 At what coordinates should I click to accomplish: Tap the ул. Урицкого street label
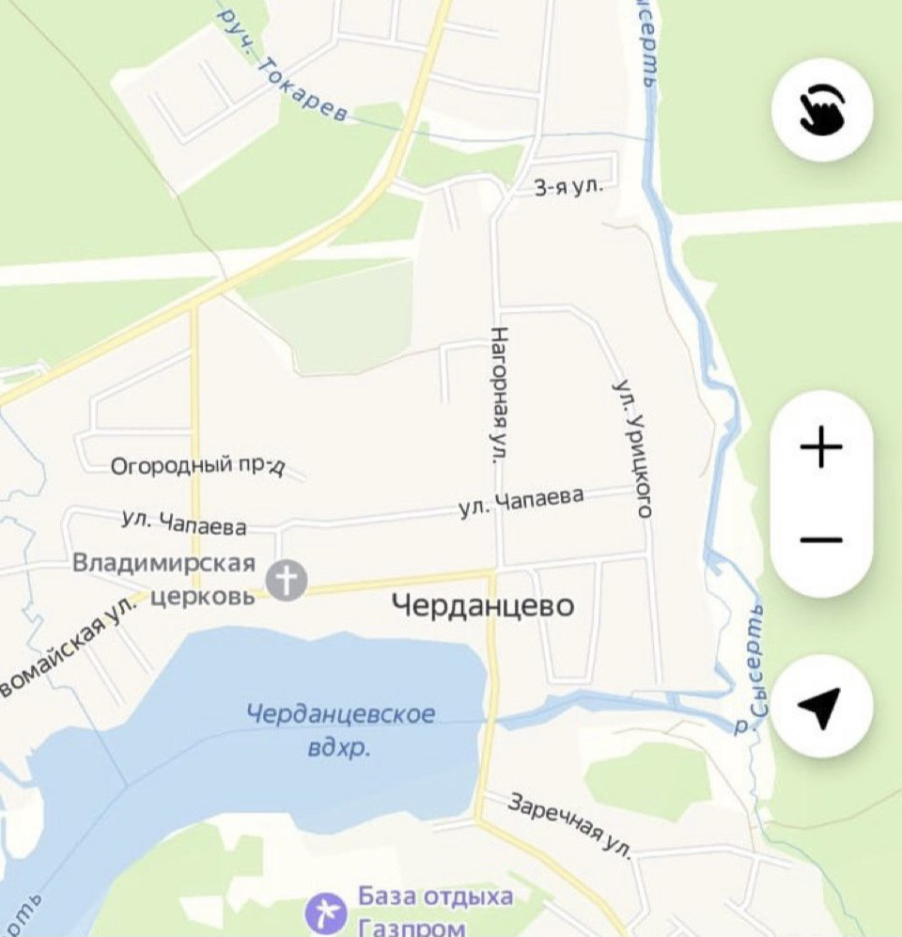pos(634,447)
